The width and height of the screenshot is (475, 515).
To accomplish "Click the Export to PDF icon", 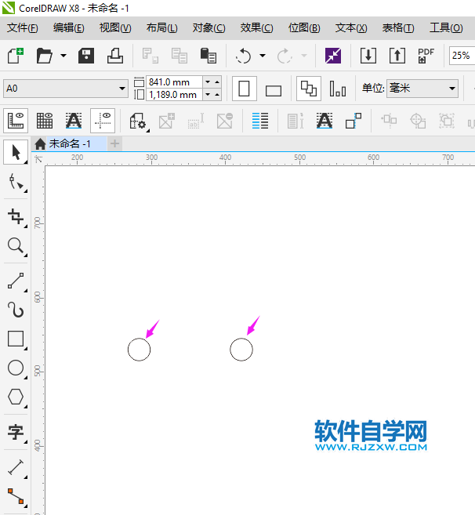I will pos(426,56).
